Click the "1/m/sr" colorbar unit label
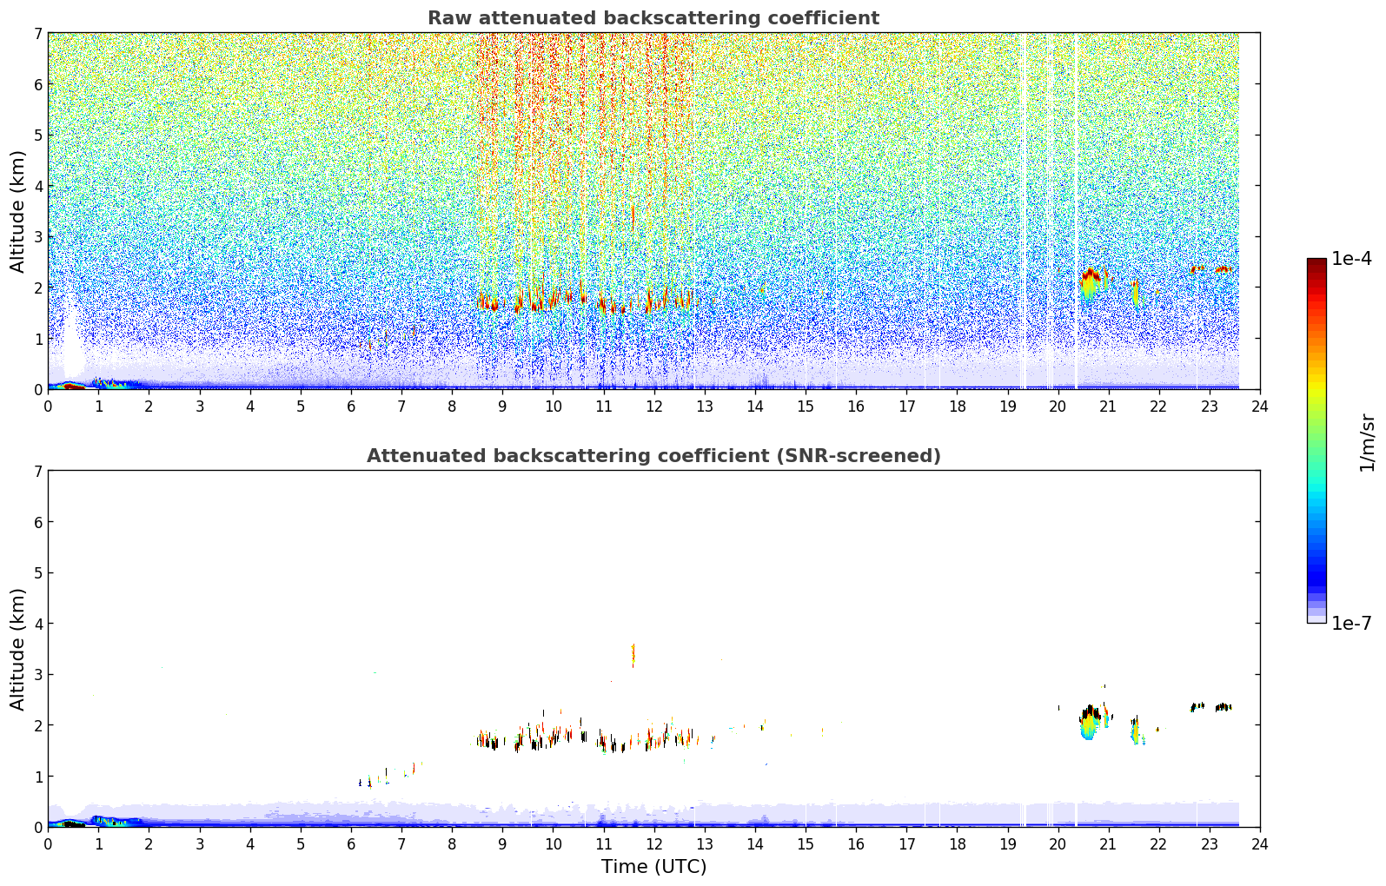Screen dimensions: 1386x886 point(1367,442)
